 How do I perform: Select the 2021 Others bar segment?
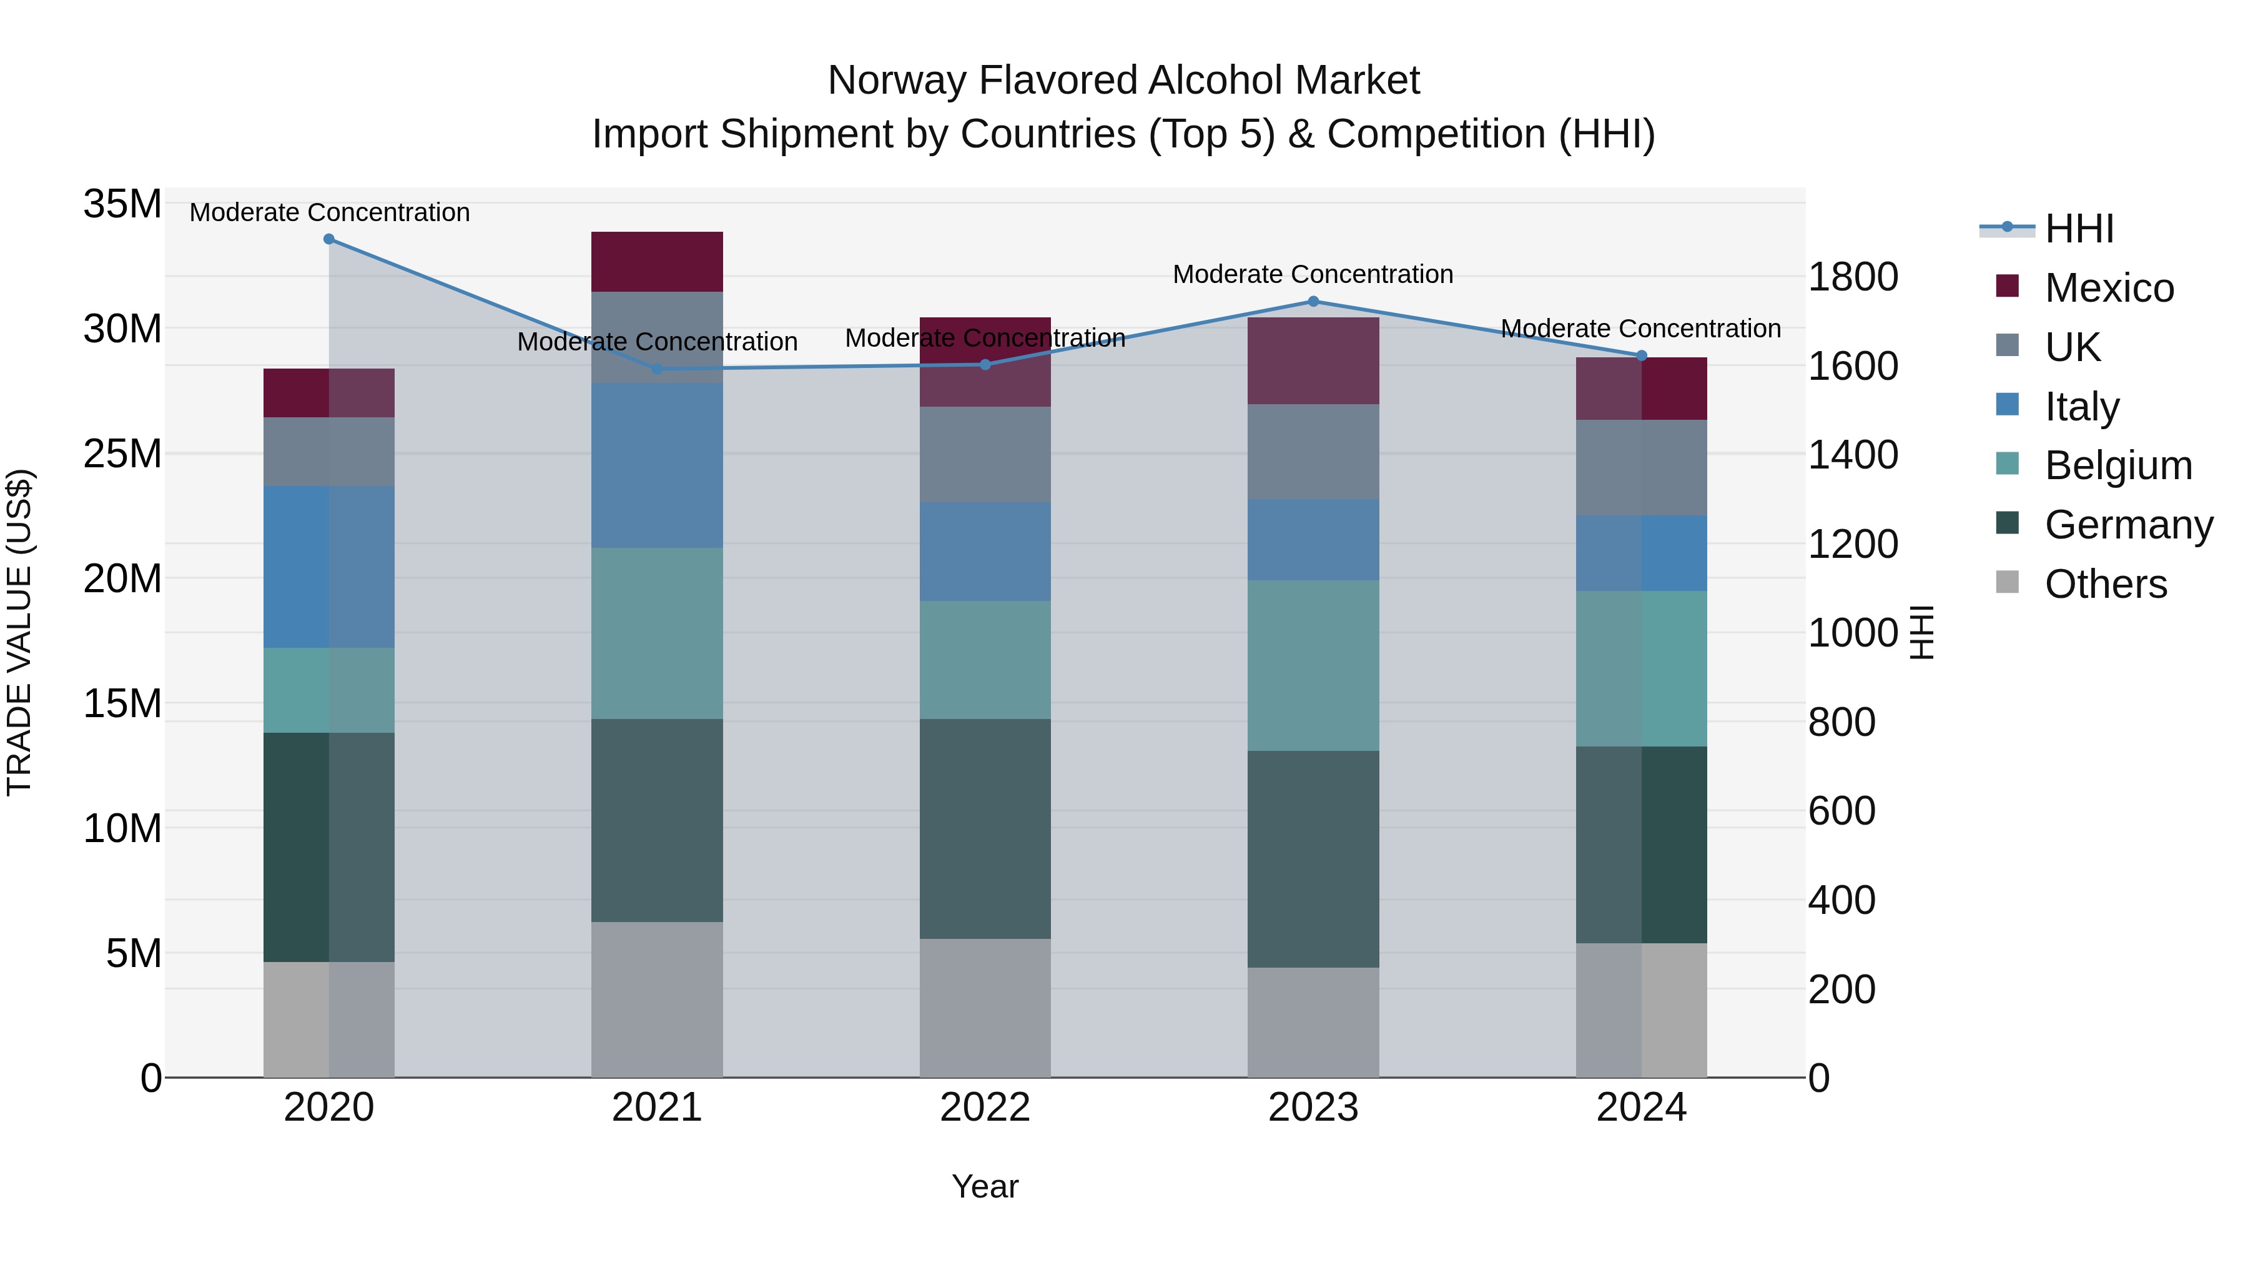tap(657, 1000)
